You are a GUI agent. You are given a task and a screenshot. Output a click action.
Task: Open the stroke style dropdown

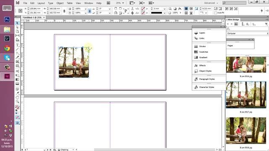[164, 13]
